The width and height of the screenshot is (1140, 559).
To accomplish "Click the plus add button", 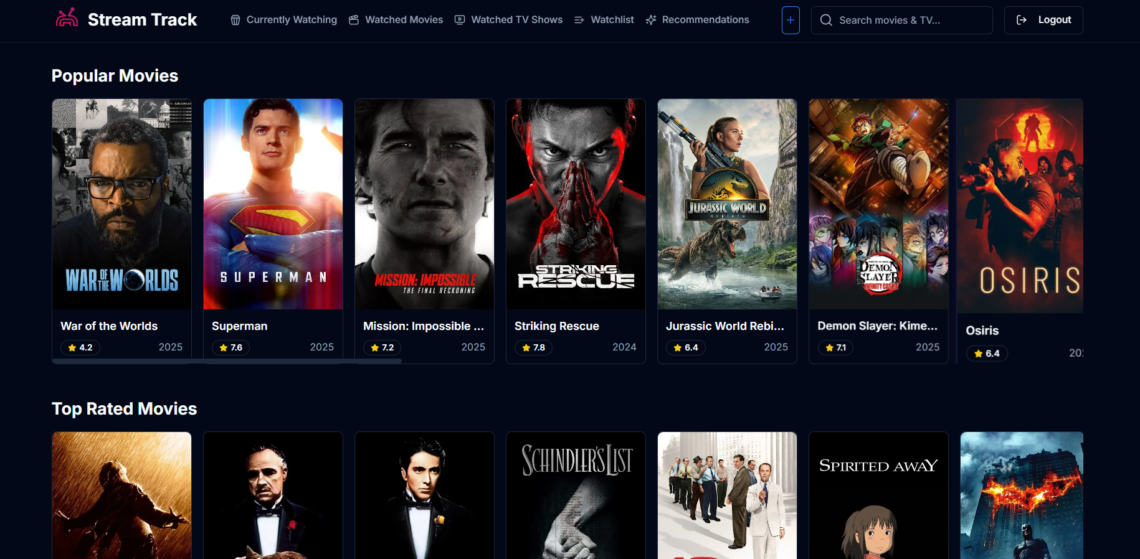I will [791, 20].
